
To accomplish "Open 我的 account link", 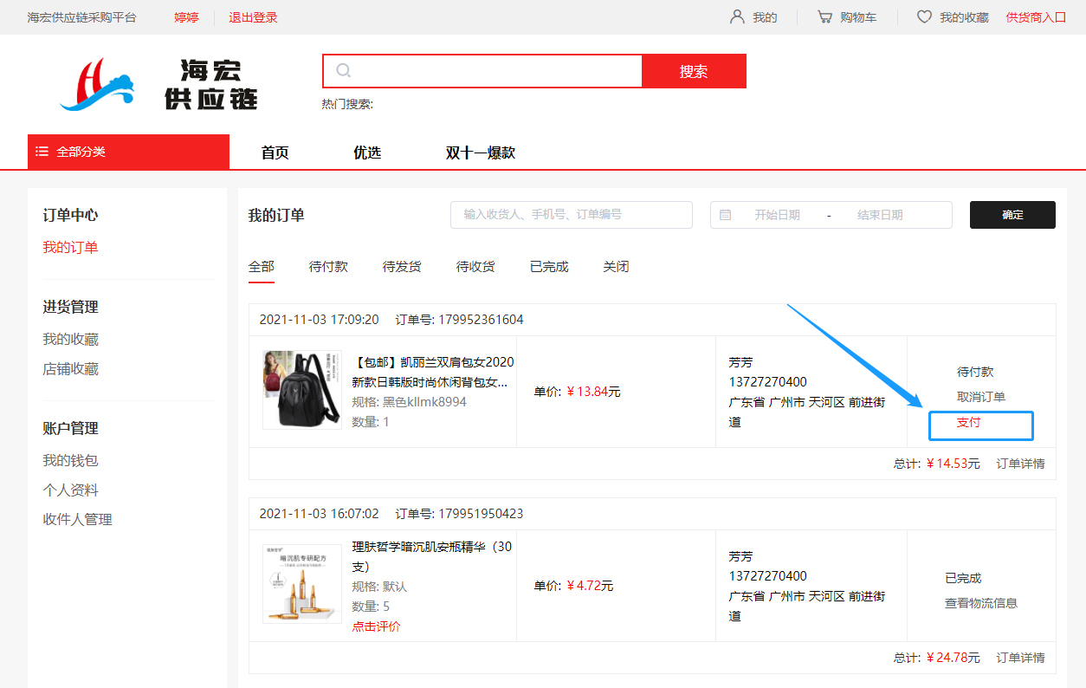I will pos(765,17).
